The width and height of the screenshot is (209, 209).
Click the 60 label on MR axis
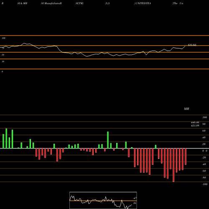pos(204,131)
